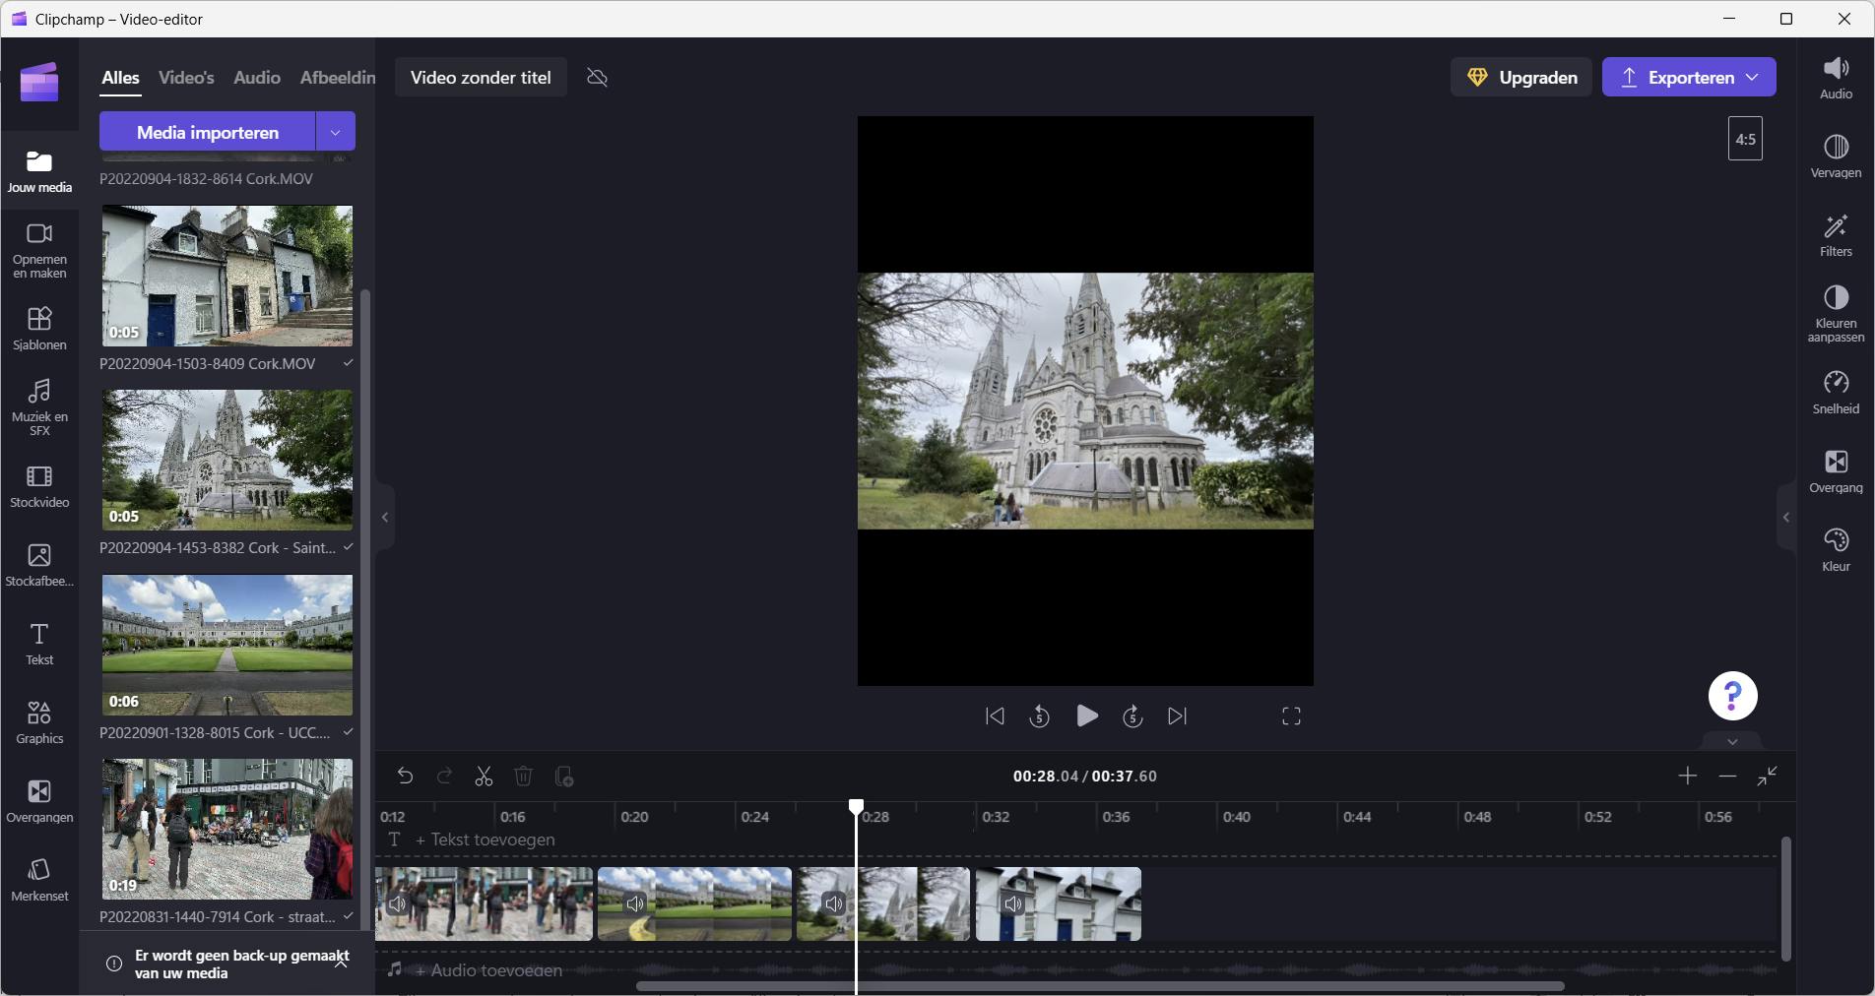Toggle fullscreen preview mode
This screenshot has height=996, width=1875.
[1291, 716]
